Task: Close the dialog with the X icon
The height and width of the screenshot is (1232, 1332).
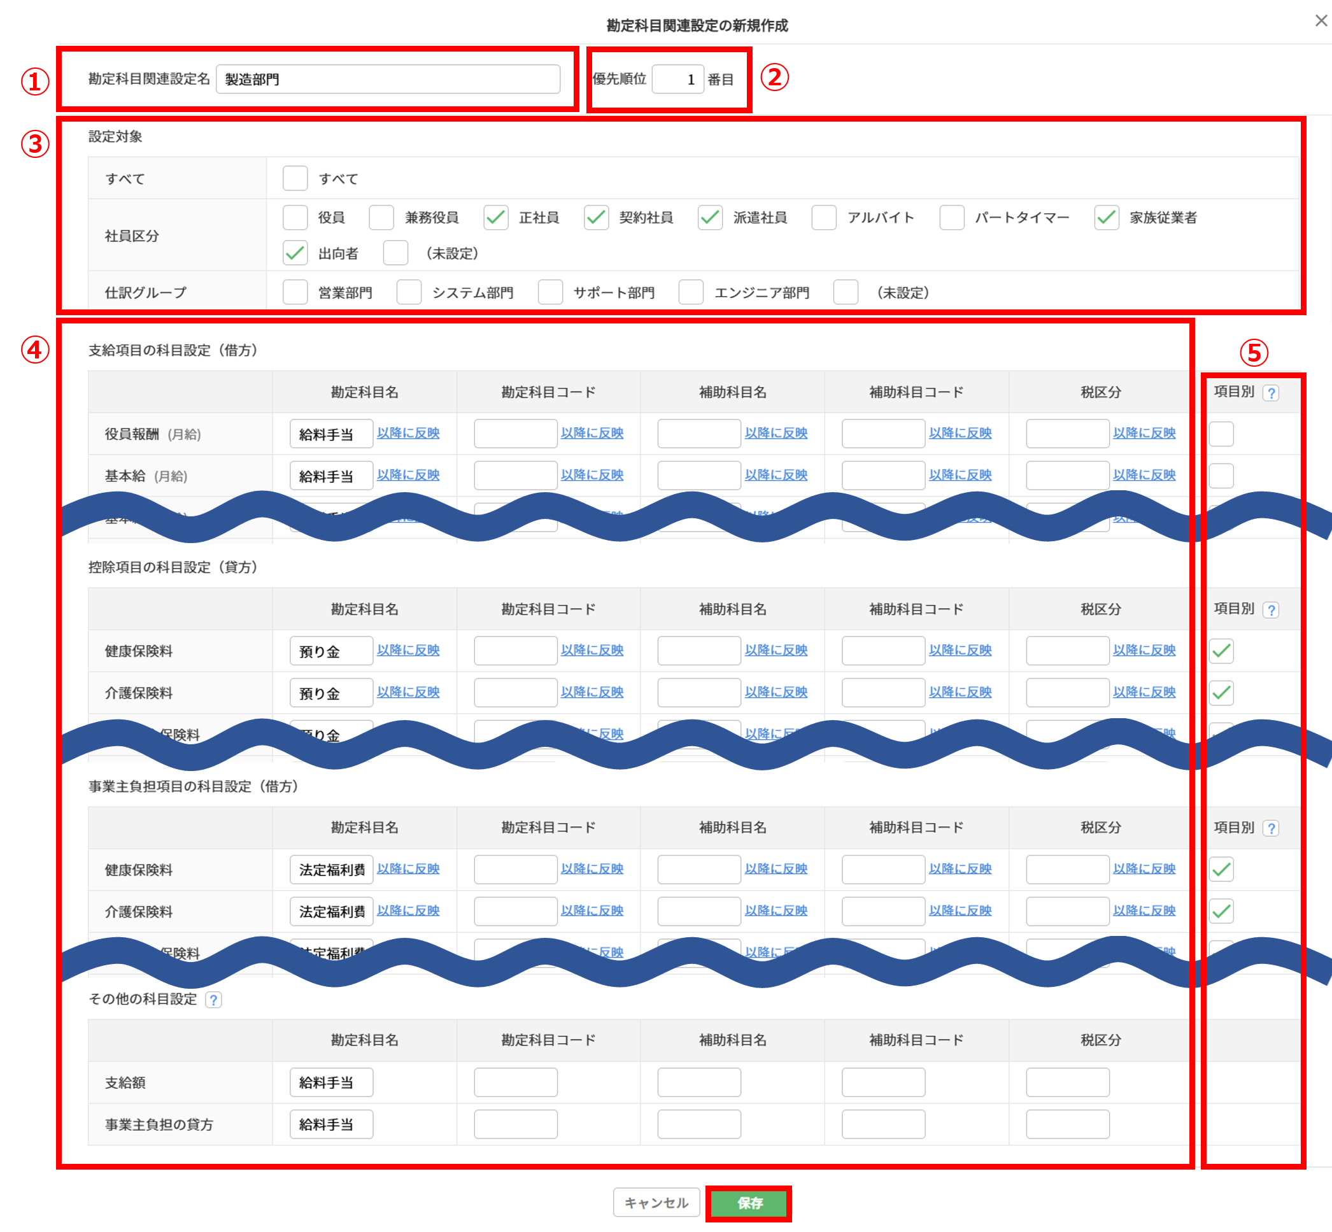Action: (x=1321, y=20)
